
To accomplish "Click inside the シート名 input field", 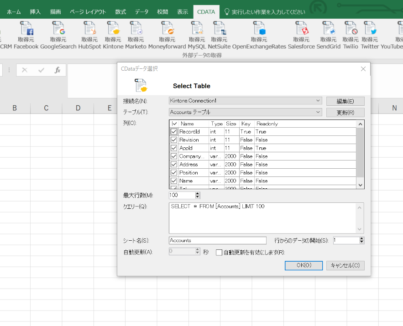I will click(218, 240).
